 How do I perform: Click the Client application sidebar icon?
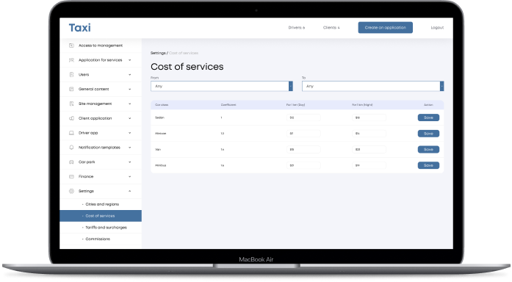(71, 118)
